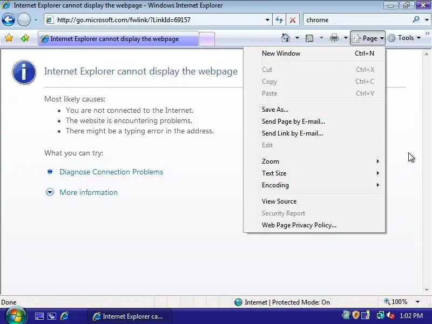Click the RSS feeds icon

point(309,38)
